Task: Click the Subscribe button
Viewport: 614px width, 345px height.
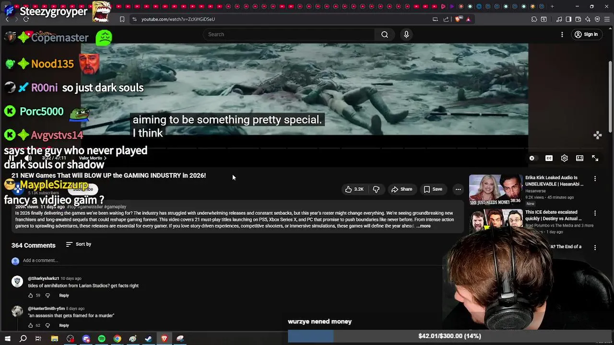Action: (x=83, y=189)
